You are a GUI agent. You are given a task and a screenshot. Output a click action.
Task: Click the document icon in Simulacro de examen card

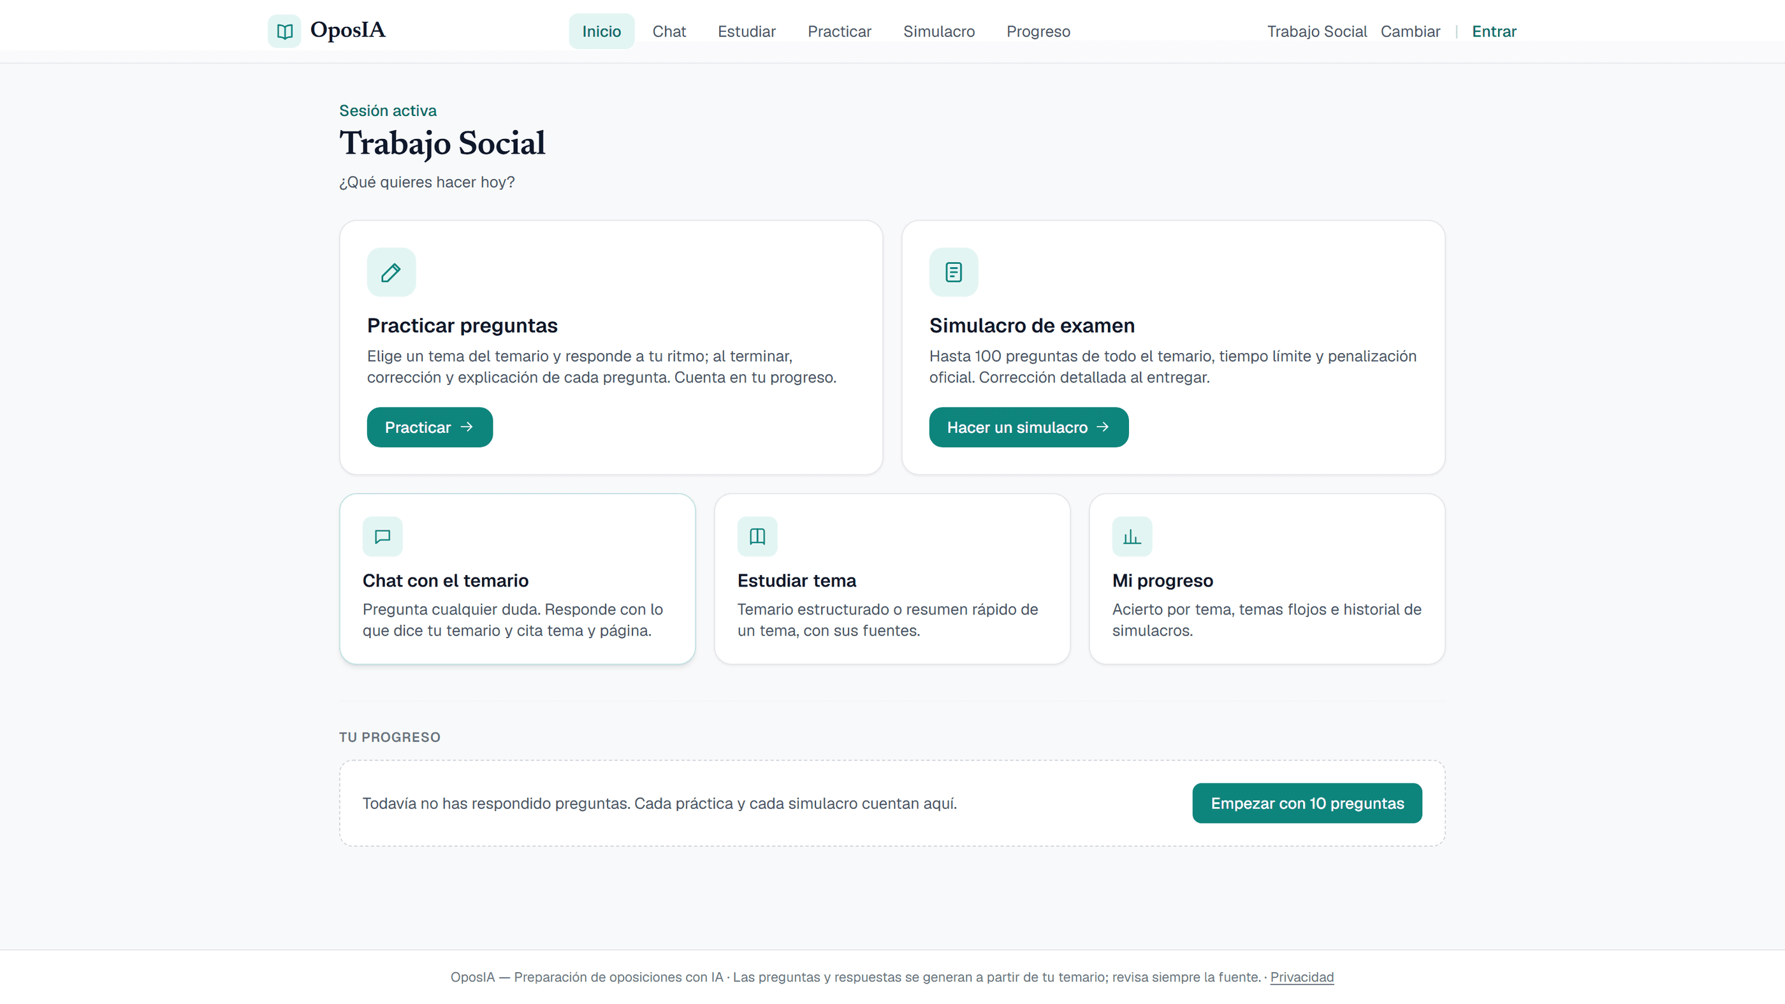coord(954,272)
